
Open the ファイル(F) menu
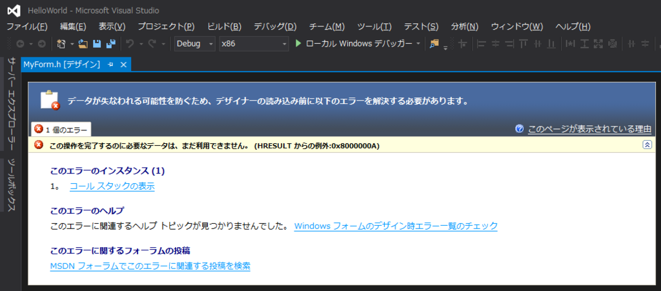point(27,26)
